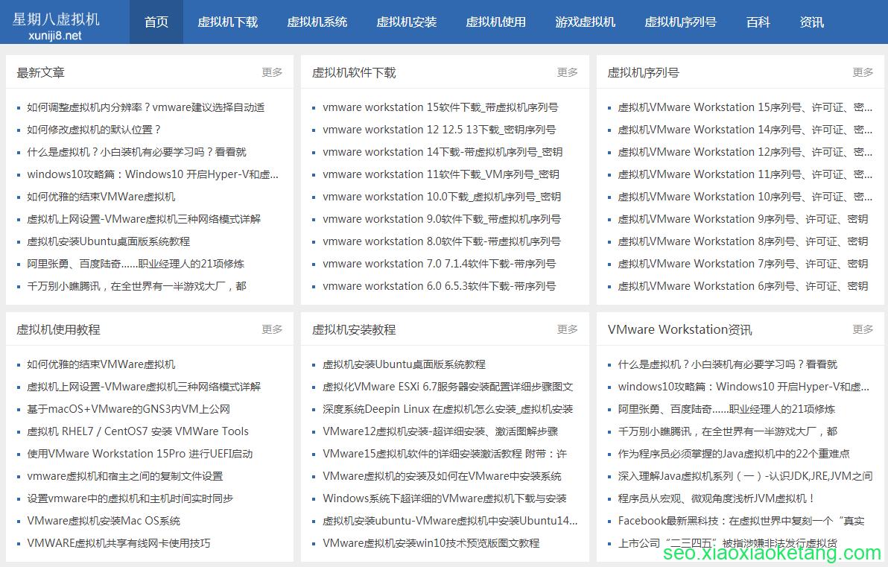The width and height of the screenshot is (888, 567).
Task: Open vmware workstation 8.0软件下载 link
Action: pyautogui.click(x=442, y=241)
